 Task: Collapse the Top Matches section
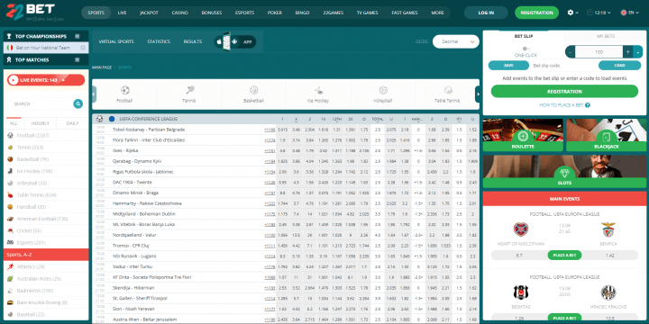pyautogui.click(x=77, y=60)
